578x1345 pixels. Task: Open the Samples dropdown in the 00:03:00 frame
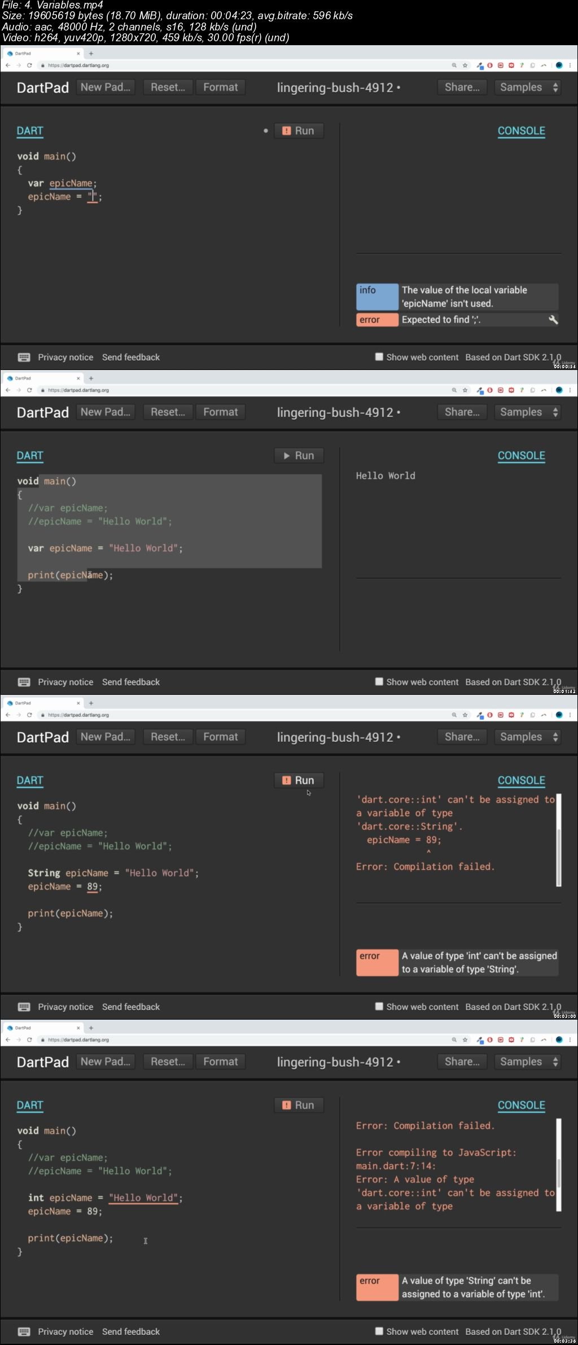pos(528,737)
